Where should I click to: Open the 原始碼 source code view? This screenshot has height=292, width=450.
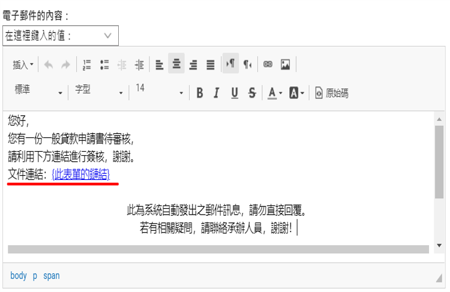tap(331, 93)
